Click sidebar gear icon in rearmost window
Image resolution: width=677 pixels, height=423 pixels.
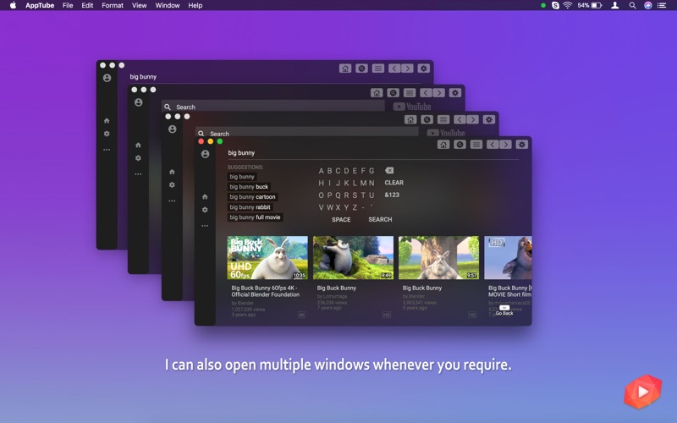(107, 134)
